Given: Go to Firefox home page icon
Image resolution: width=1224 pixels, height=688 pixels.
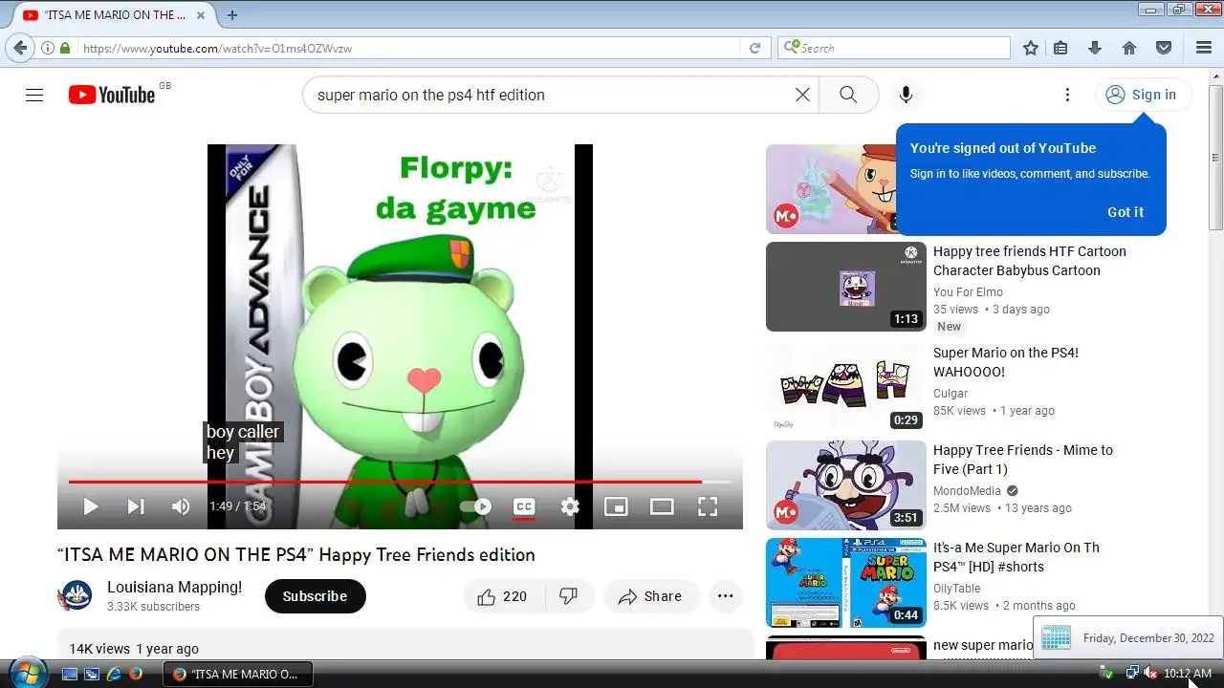Looking at the screenshot, I should 1129,48.
